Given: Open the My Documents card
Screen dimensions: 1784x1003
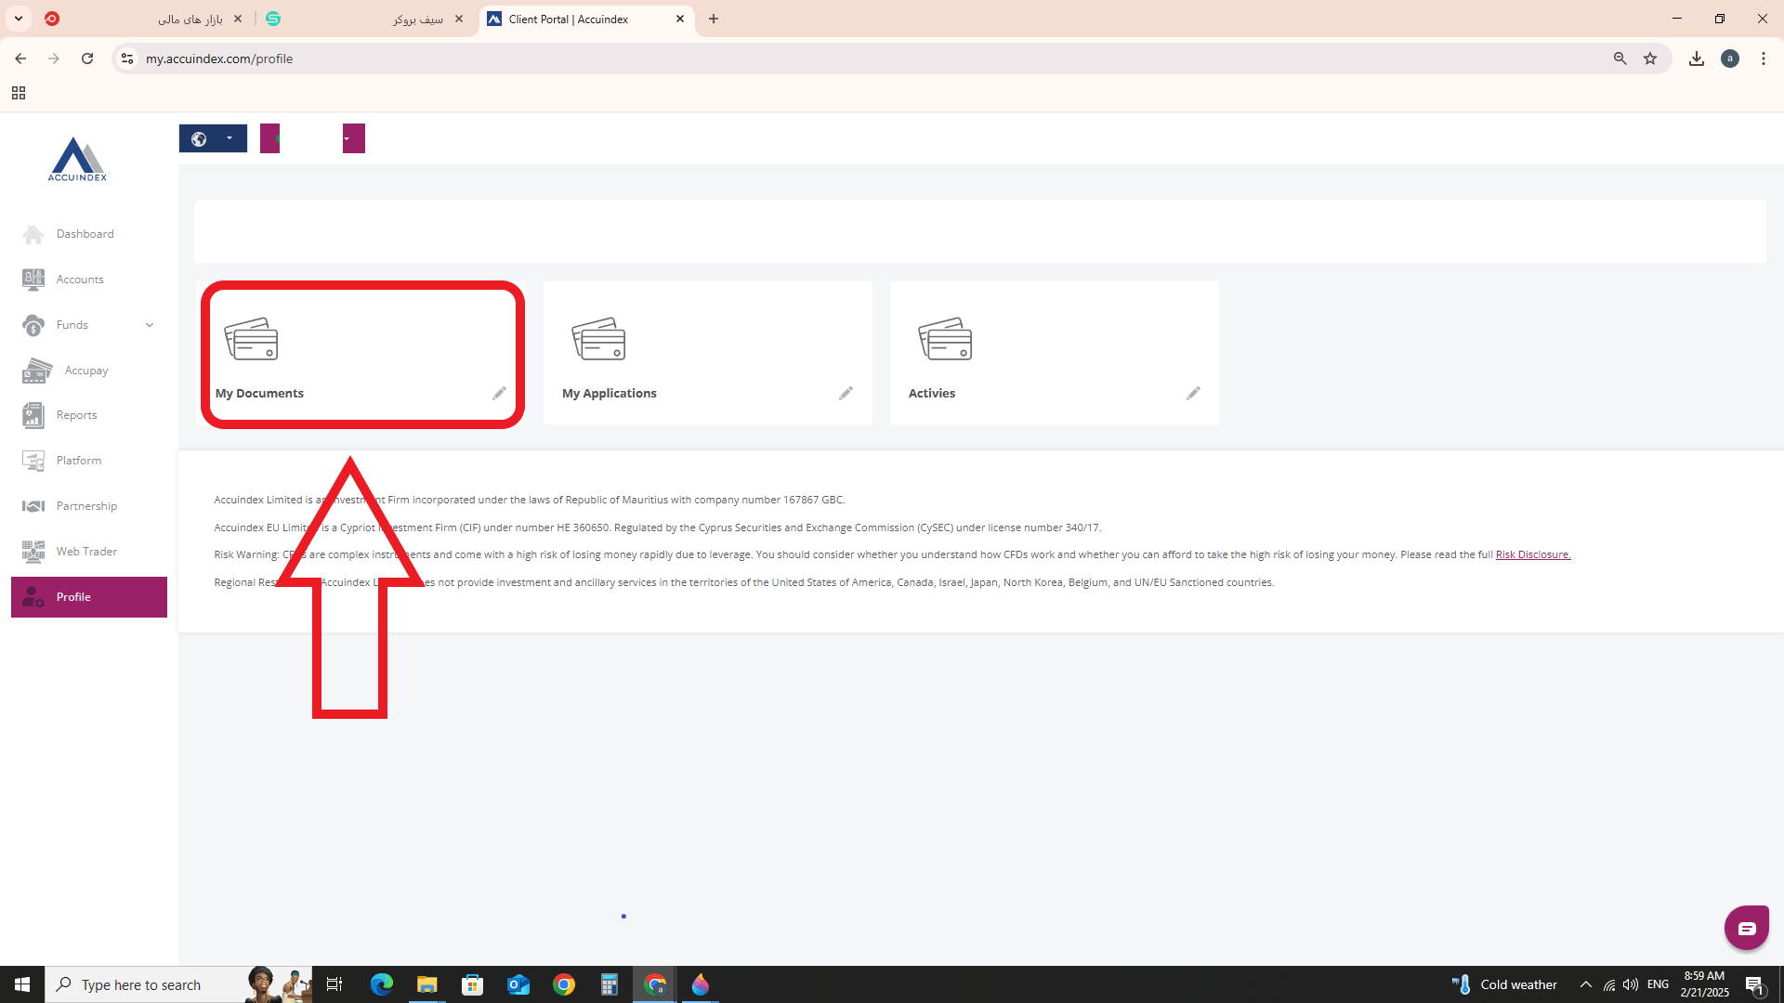Looking at the screenshot, I should (x=362, y=354).
